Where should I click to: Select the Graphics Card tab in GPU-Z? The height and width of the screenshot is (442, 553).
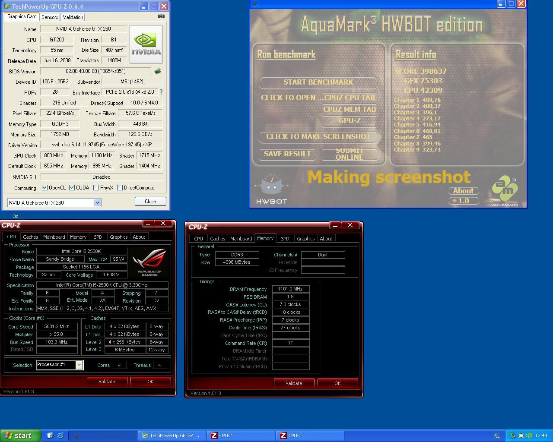coord(22,16)
